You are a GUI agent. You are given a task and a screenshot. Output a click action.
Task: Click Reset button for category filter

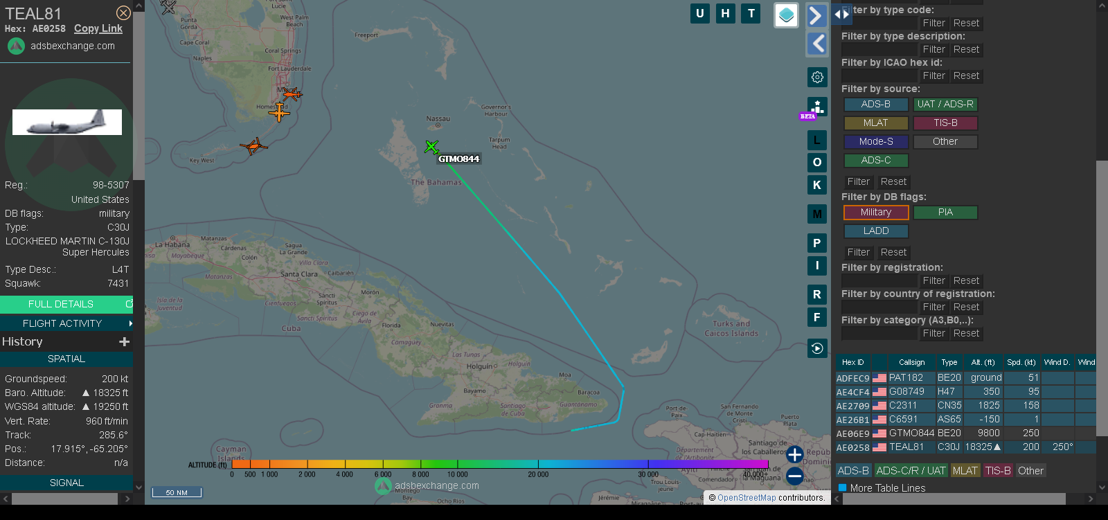tap(966, 333)
